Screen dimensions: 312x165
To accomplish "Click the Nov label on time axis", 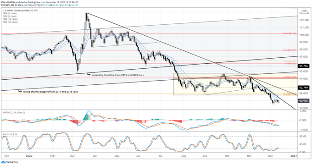I will pos(249,156).
